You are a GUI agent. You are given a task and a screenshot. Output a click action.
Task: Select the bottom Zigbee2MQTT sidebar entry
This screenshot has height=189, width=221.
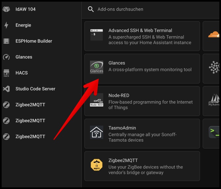pos(30,137)
